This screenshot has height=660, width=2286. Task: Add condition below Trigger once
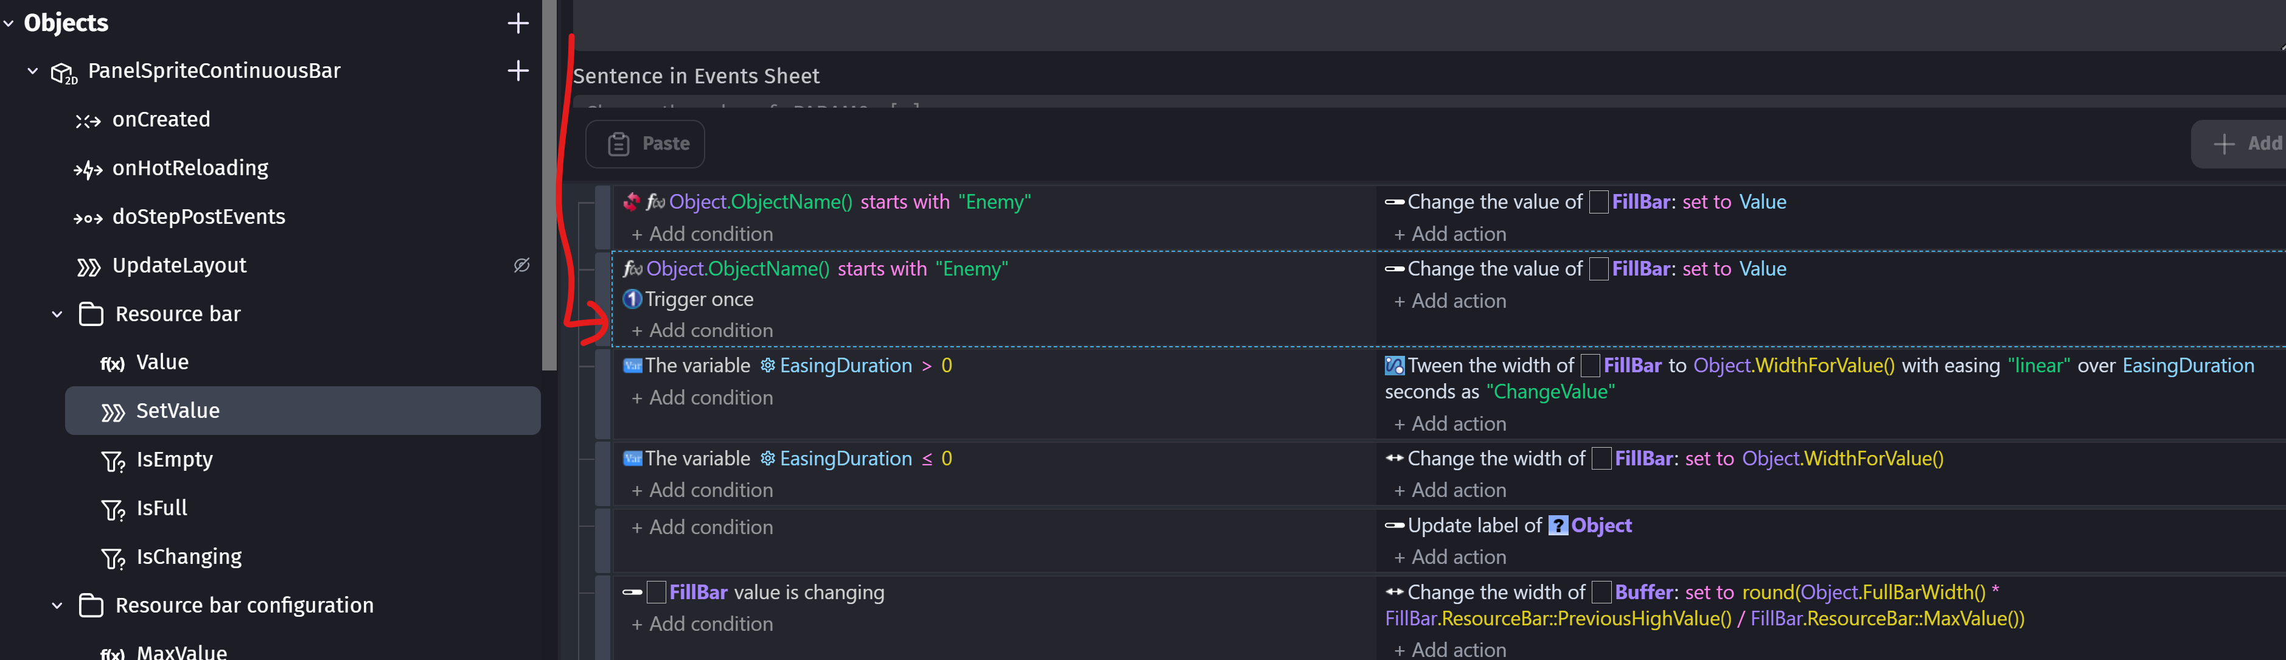pyautogui.click(x=702, y=330)
